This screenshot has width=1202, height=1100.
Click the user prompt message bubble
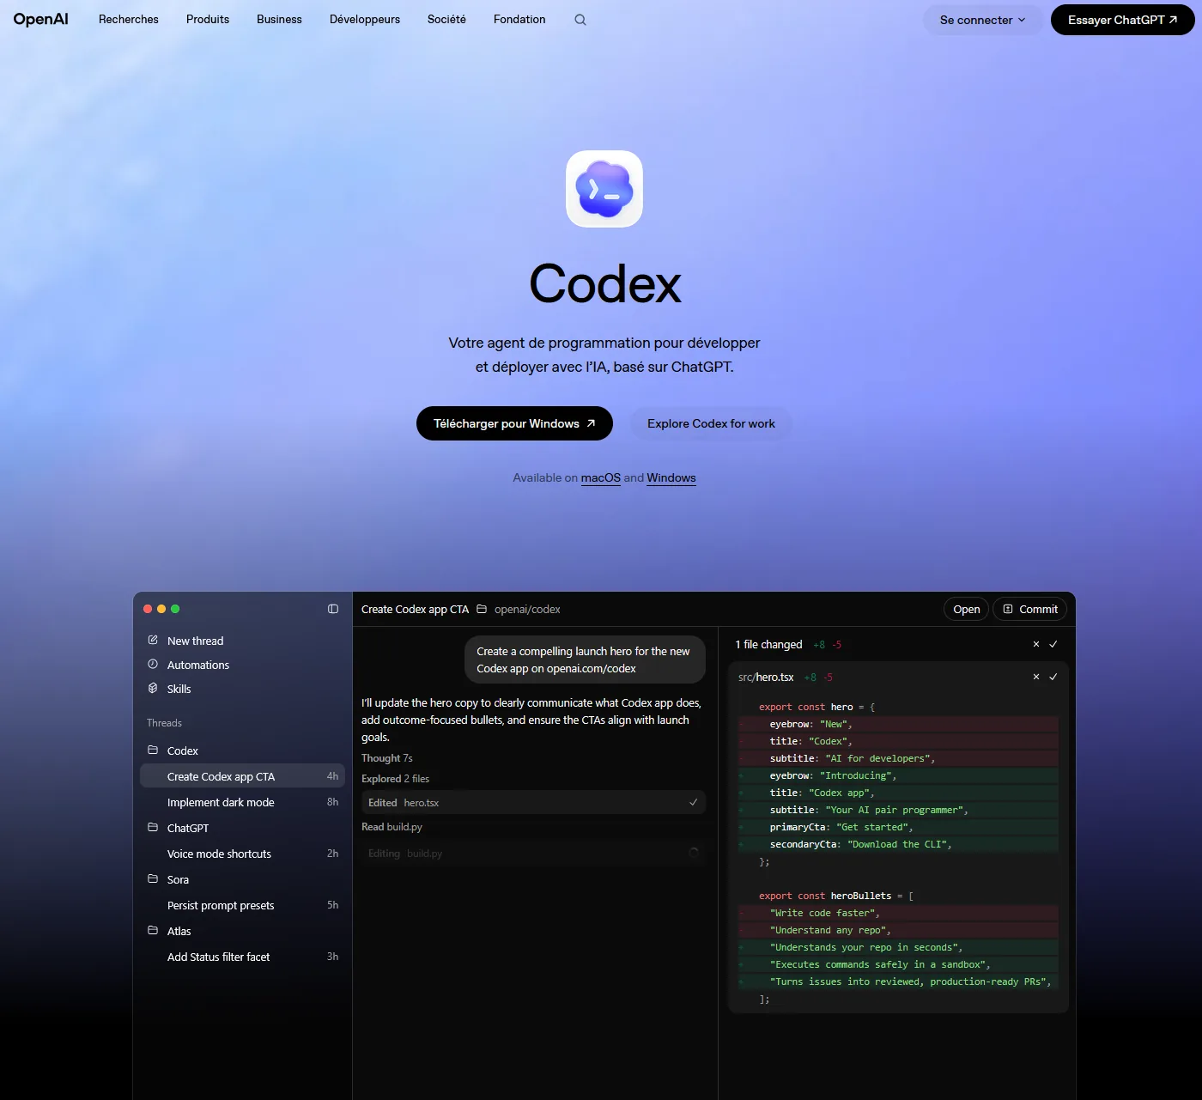coord(585,659)
